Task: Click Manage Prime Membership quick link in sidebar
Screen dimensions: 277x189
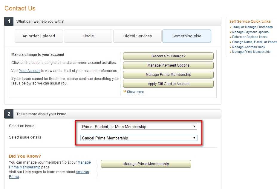Action: click(x=251, y=52)
